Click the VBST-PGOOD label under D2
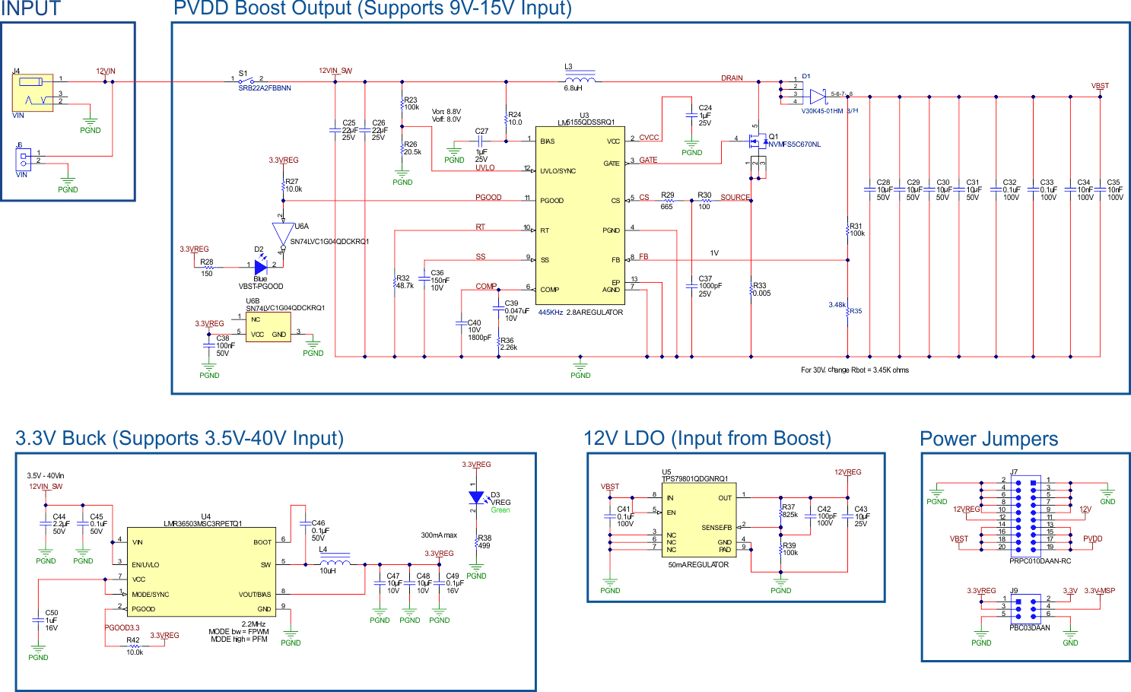Viewport: 1131px width, 692px height. pos(261,287)
